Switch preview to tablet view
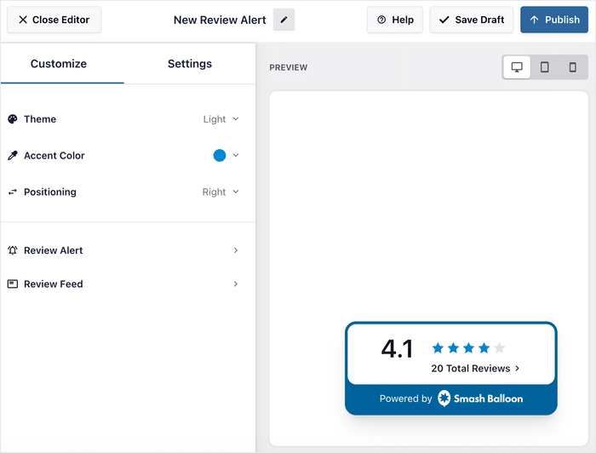596x453 pixels. pyautogui.click(x=545, y=67)
